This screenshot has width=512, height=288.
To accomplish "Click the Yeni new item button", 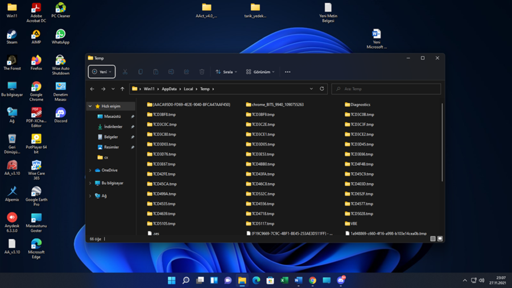I will 102,72.
